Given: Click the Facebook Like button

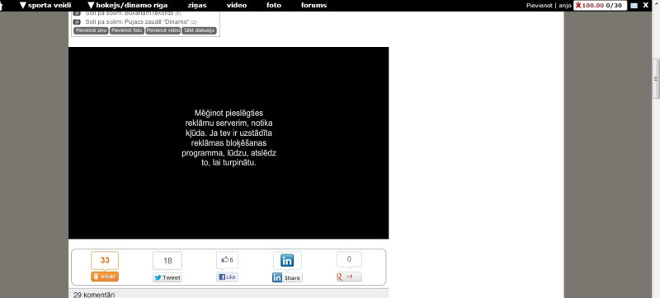Looking at the screenshot, I should (x=227, y=277).
